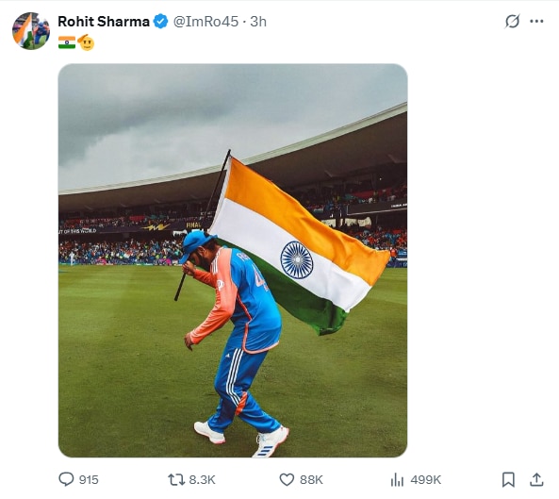Click the 88K likes count
The width and height of the screenshot is (559, 499).
click(x=311, y=480)
